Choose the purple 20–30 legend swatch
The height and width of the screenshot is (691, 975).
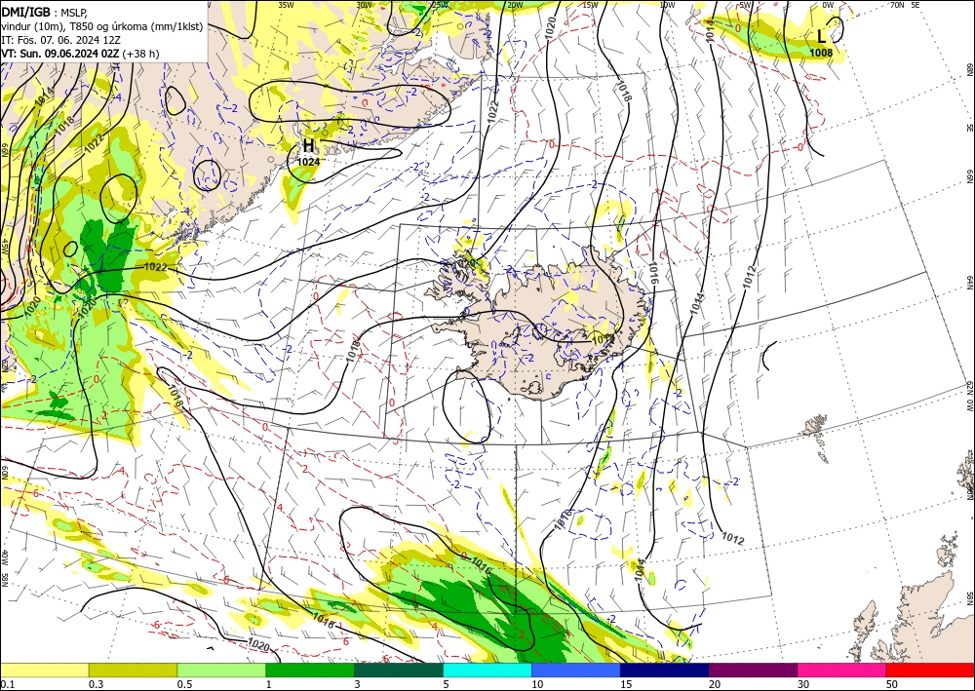pyautogui.click(x=753, y=670)
